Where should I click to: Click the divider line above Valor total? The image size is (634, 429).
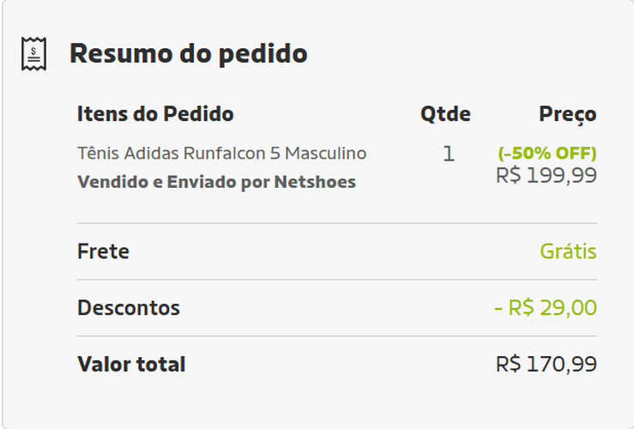tap(337, 336)
